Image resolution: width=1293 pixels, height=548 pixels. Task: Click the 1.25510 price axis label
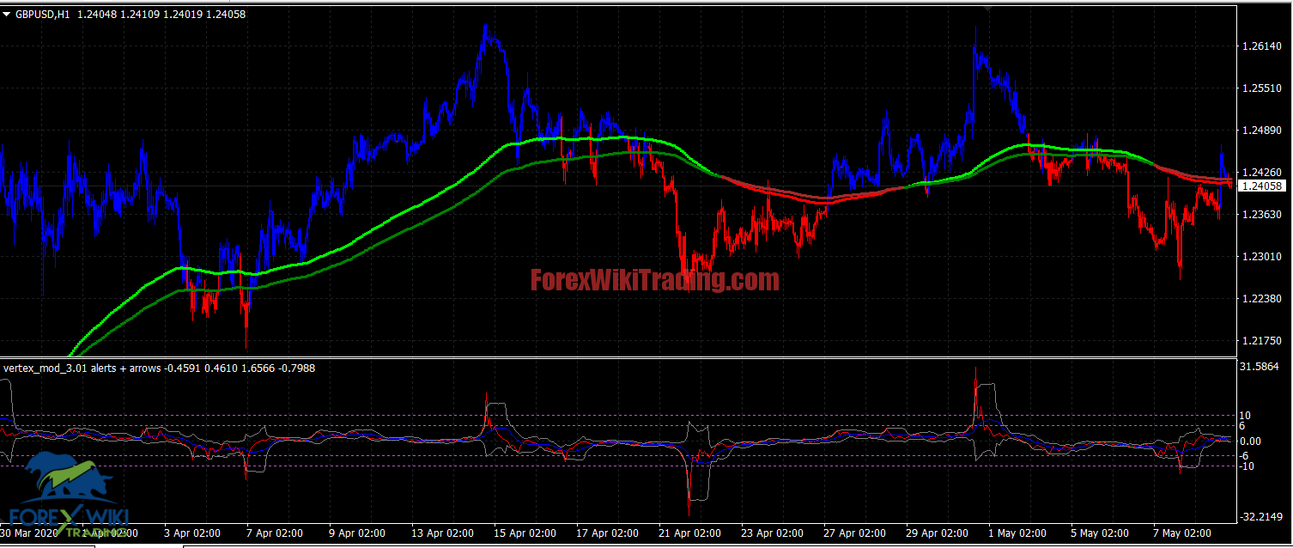tap(1261, 88)
